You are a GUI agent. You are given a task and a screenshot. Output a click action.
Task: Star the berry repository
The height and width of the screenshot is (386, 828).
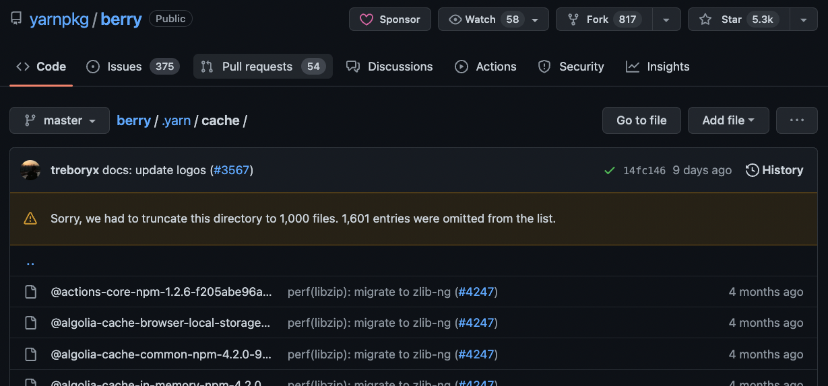pyautogui.click(x=731, y=20)
